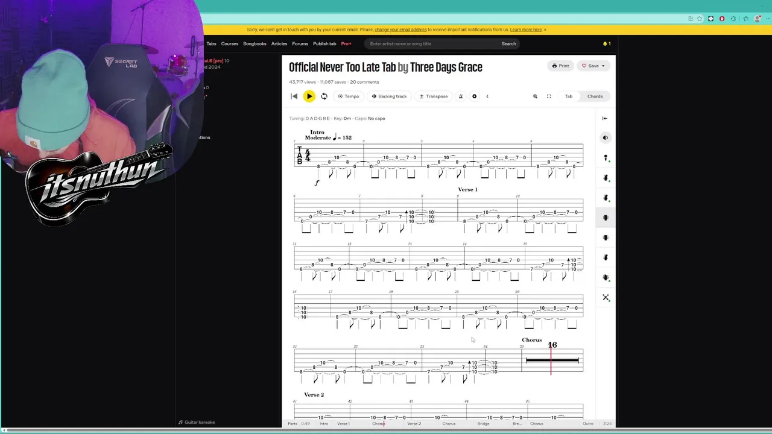
Task: Select the highlighted amp track icon
Action: click(606, 218)
